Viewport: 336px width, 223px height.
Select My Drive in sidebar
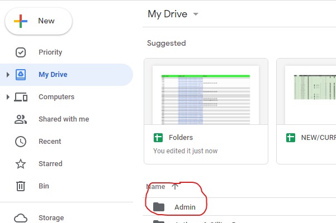tap(67, 75)
